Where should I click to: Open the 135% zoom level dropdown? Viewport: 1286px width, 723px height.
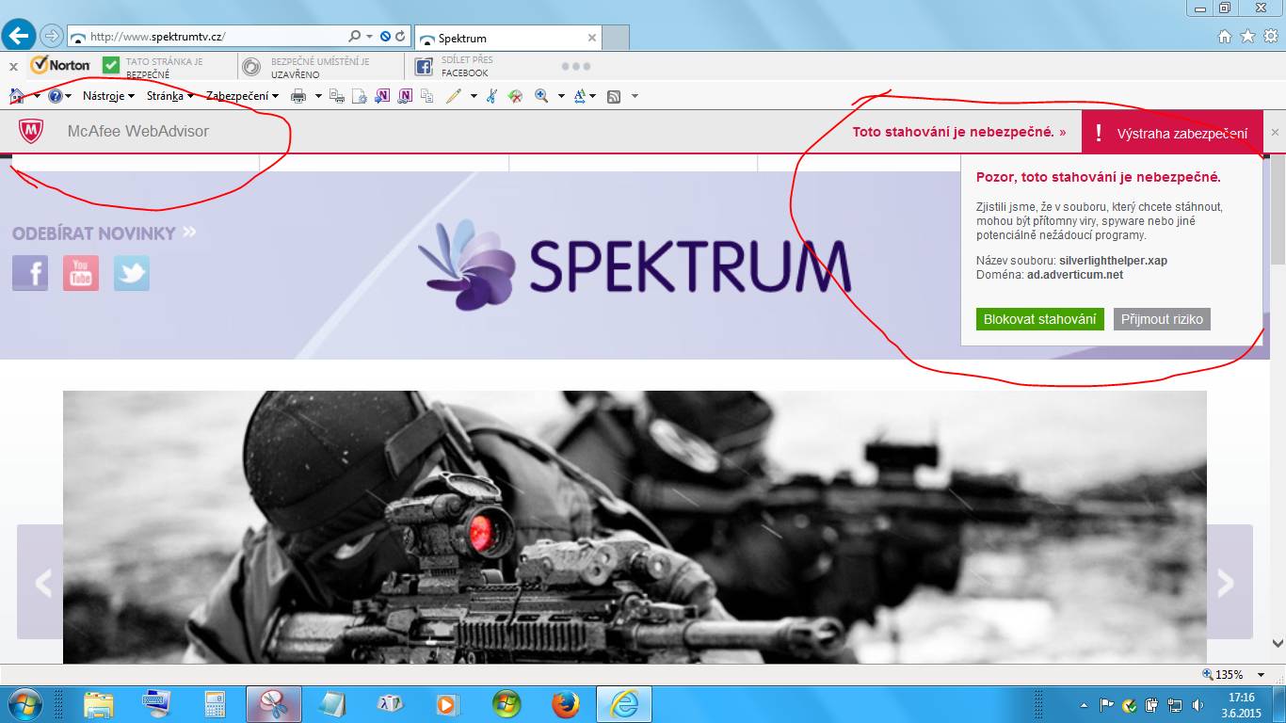[1262, 675]
